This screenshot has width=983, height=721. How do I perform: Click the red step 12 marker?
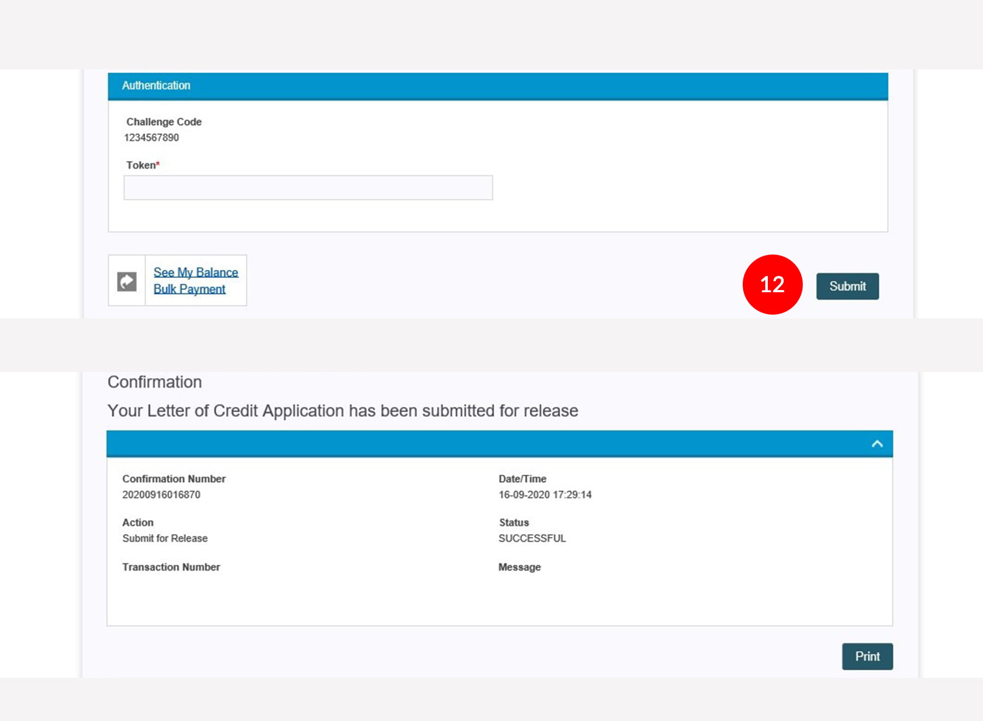pos(772,285)
